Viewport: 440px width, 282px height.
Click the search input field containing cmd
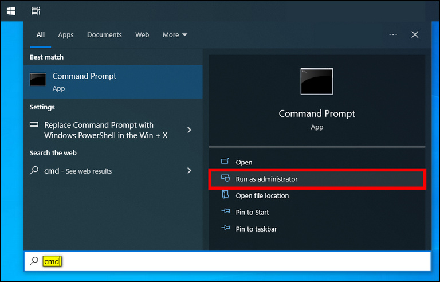pos(227,261)
